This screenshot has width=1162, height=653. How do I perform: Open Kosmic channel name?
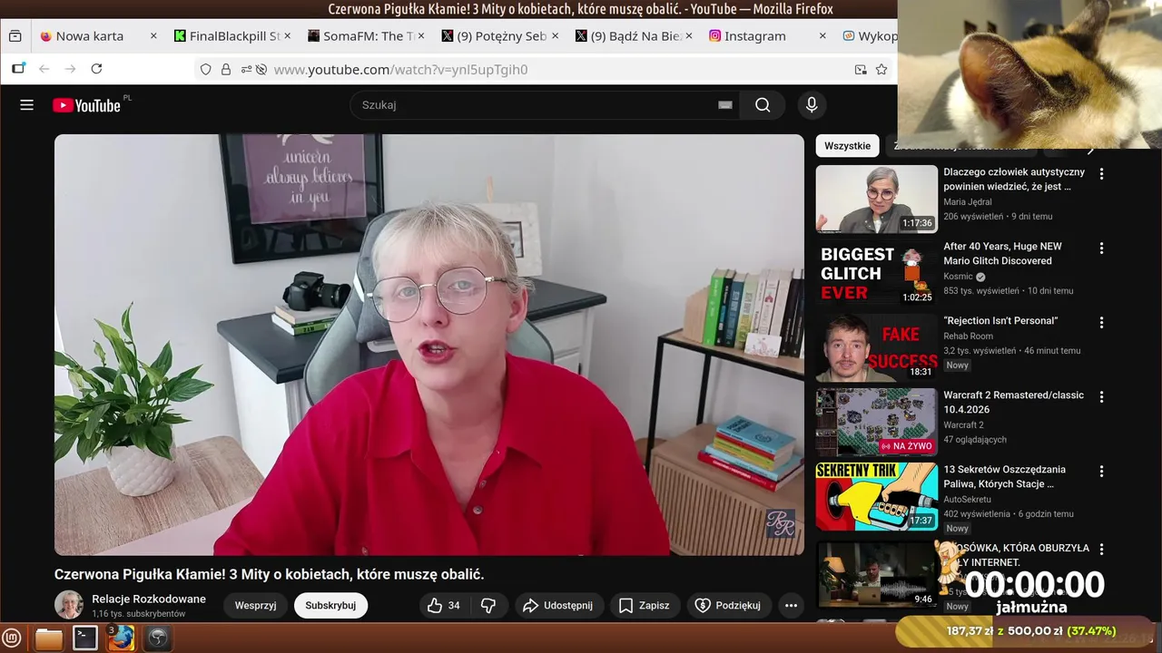tap(958, 277)
